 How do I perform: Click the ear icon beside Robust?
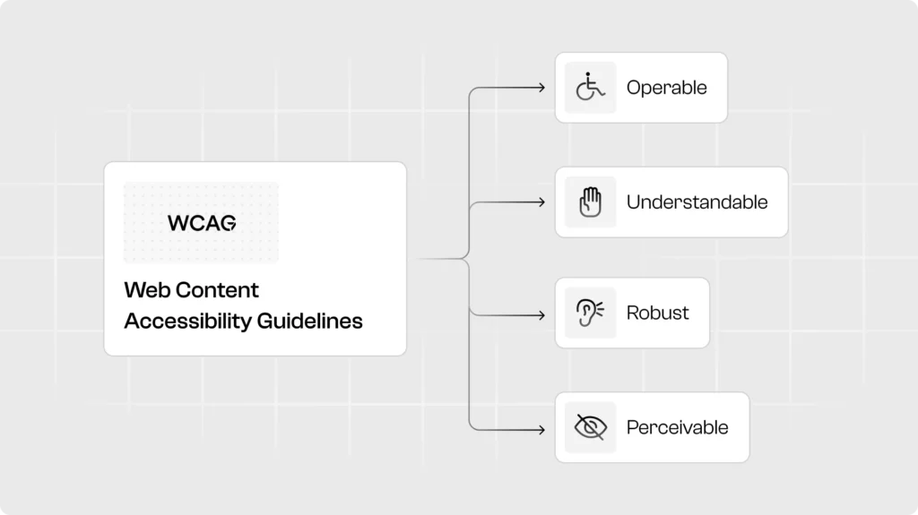[x=590, y=313]
